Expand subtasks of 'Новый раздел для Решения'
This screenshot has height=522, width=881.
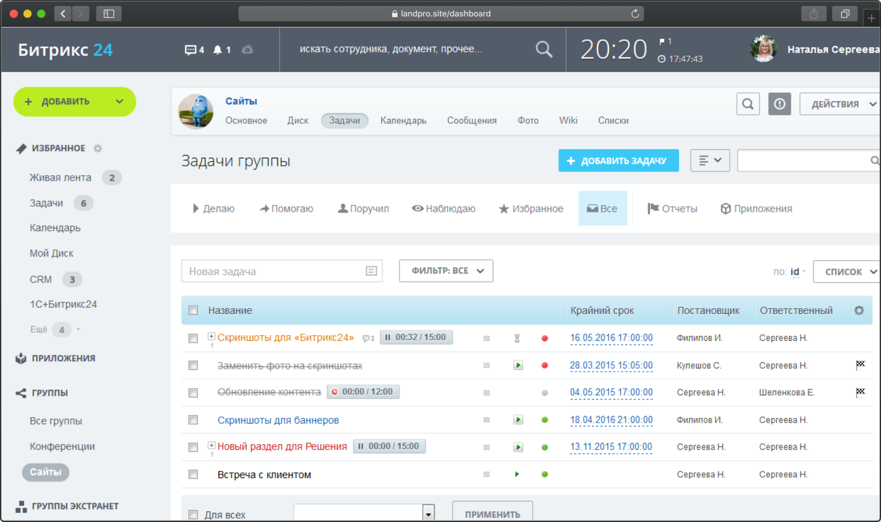[x=211, y=446]
